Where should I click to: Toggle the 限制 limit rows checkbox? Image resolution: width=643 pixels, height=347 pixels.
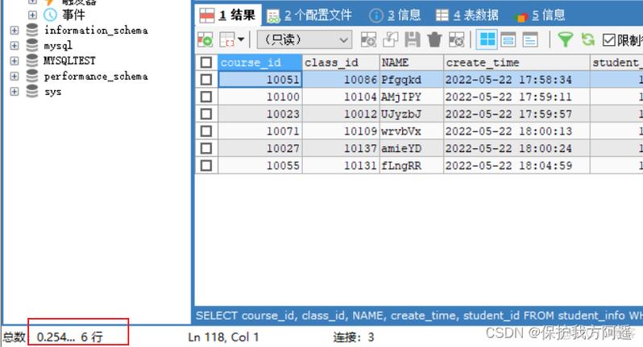(609, 40)
